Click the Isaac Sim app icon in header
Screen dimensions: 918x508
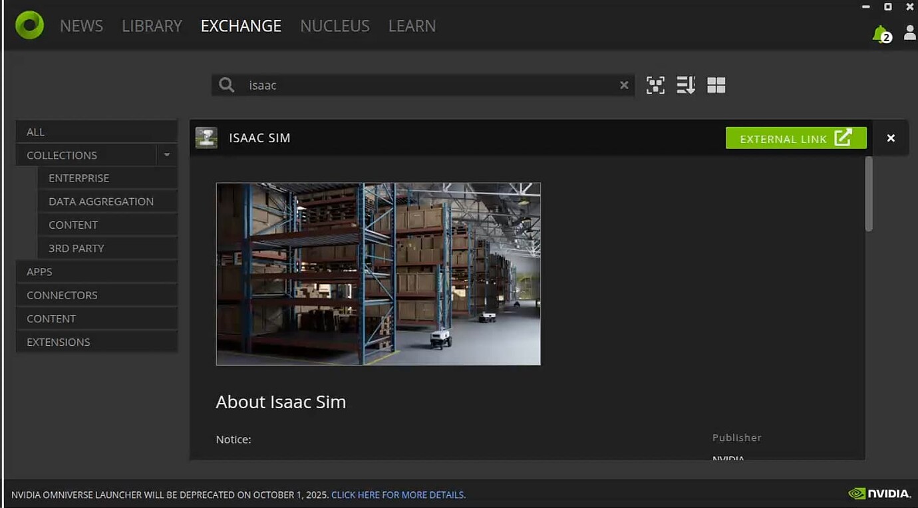click(206, 138)
